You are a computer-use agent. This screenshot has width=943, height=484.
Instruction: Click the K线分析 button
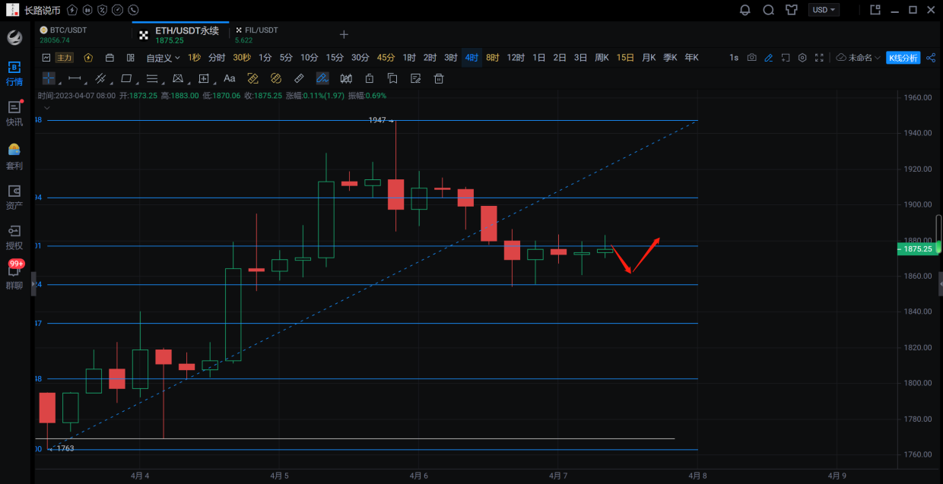[903, 58]
